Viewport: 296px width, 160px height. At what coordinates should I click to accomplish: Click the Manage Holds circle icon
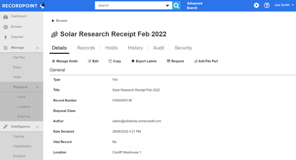tap(54, 61)
